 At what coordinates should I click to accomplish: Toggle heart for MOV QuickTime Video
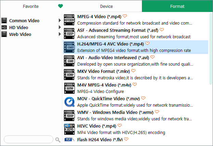pos(143,98)
